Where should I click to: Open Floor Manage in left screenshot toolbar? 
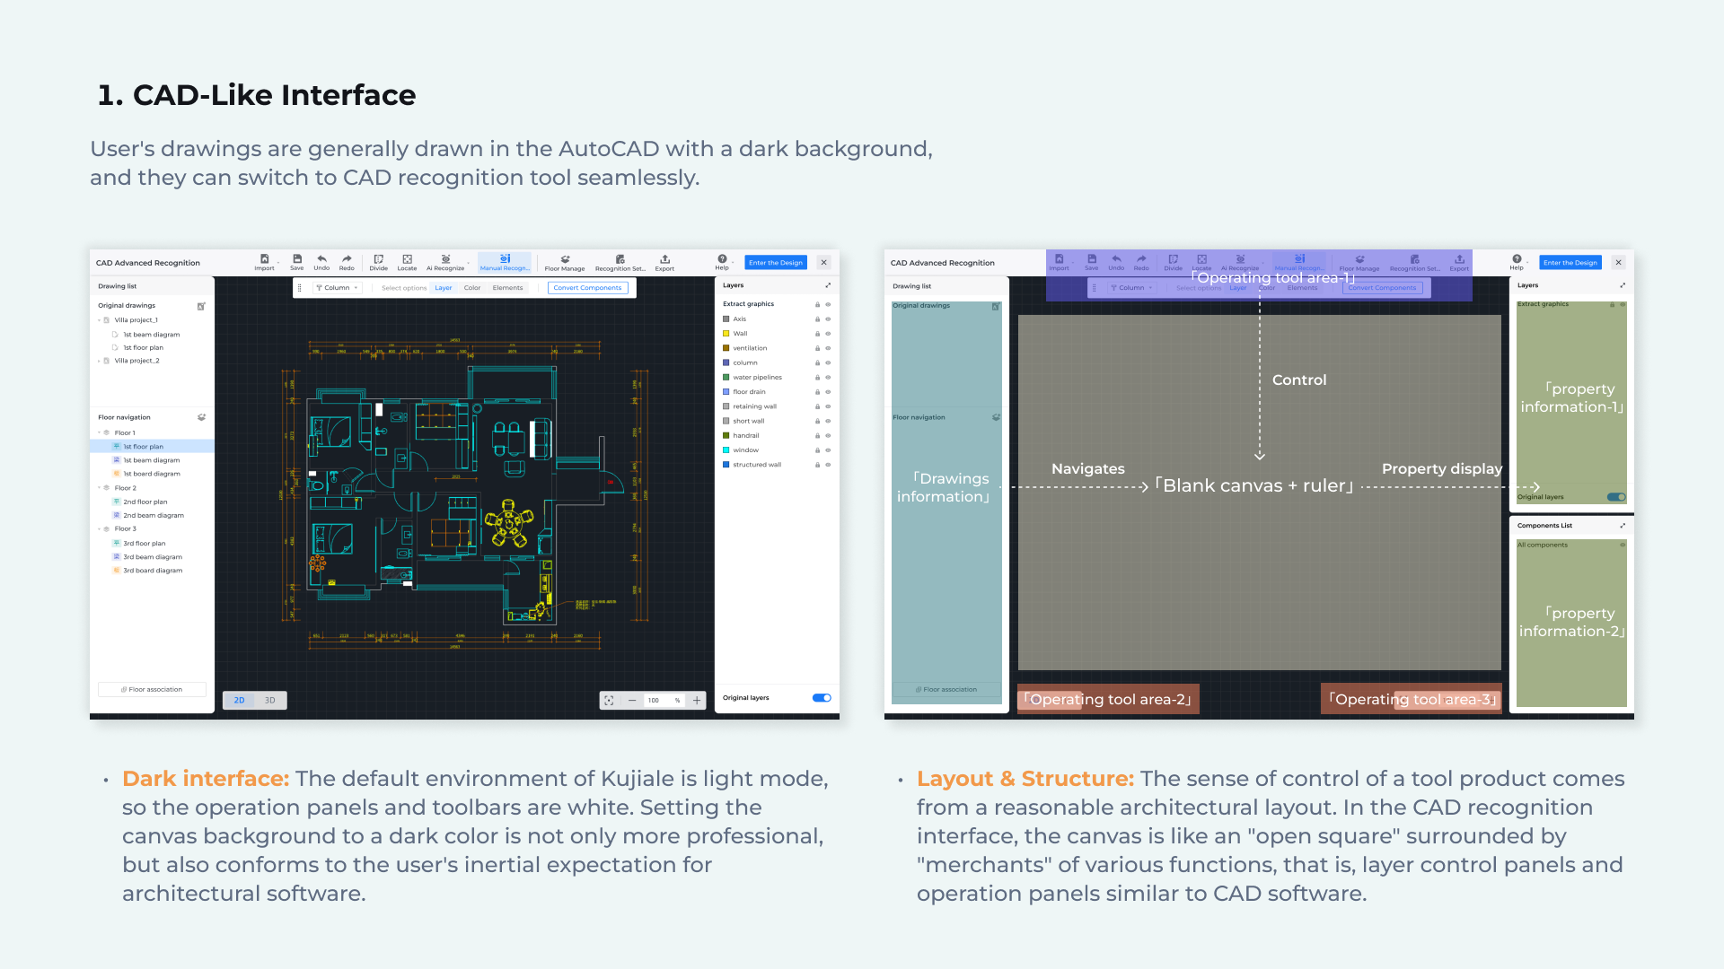coord(564,259)
